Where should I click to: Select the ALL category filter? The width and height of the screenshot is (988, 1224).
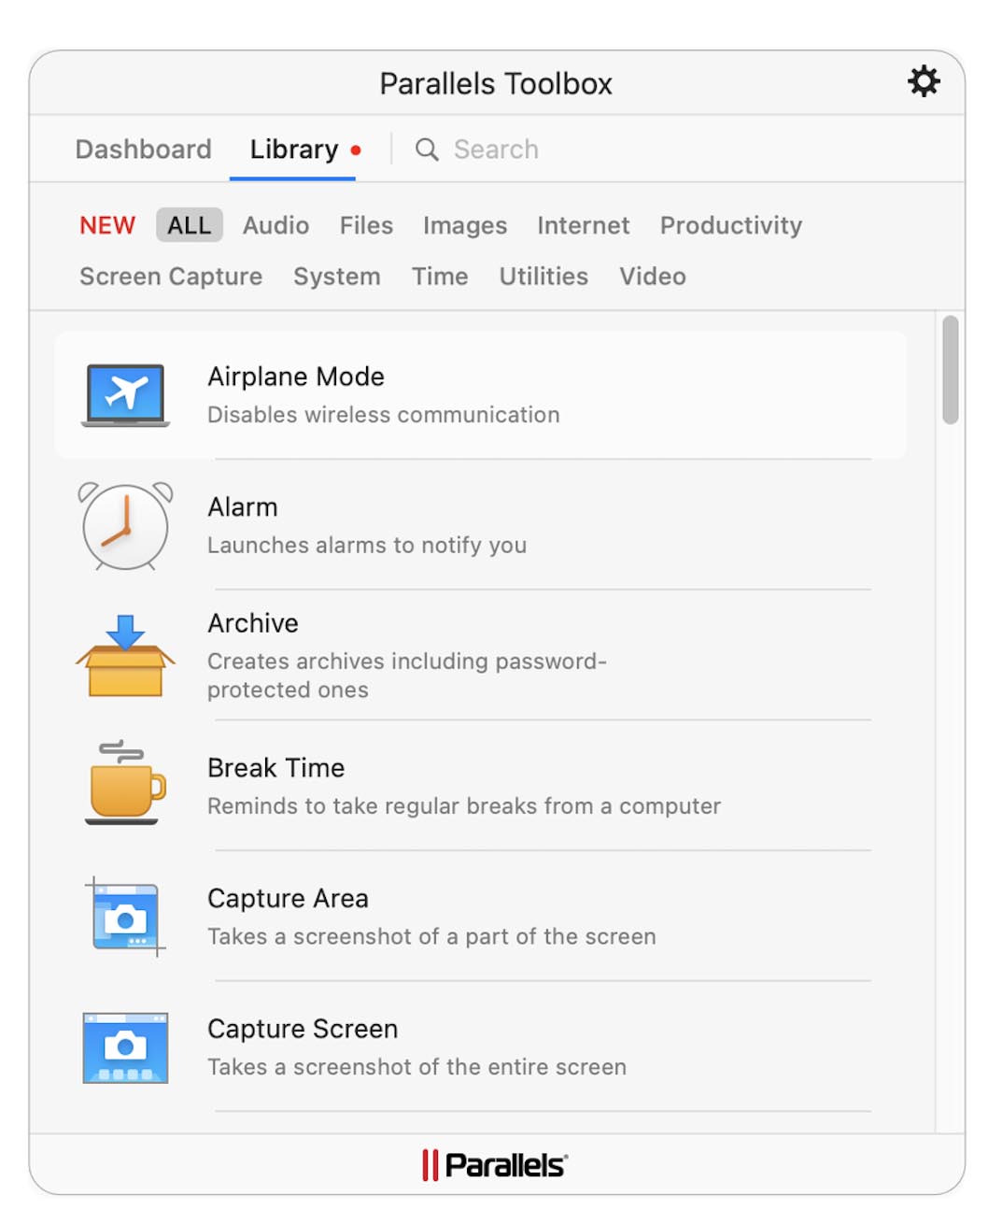(x=190, y=225)
